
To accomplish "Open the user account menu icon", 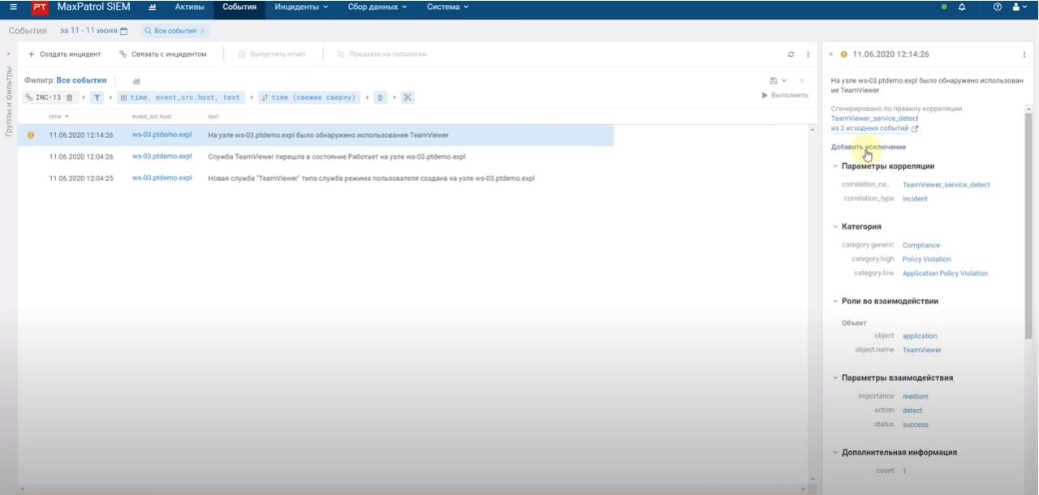I will coord(1020,7).
